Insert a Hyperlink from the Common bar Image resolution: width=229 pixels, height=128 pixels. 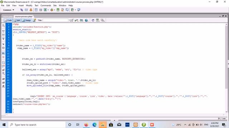[21, 10]
